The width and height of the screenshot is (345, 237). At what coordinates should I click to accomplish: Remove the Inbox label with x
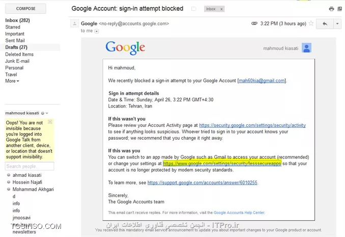pos(221,9)
